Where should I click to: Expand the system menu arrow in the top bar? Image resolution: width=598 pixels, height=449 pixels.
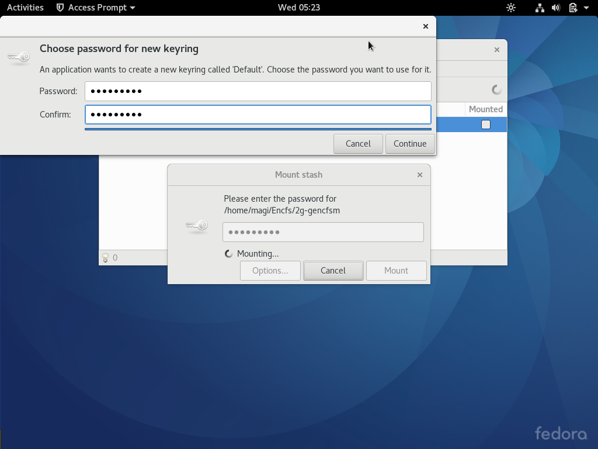(x=586, y=8)
